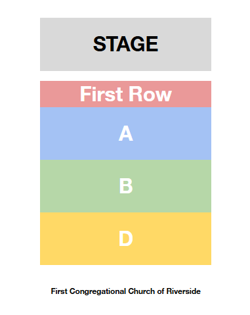250x315 pixels.
Task: Click the 'First Row' text label
Action: click(x=126, y=94)
